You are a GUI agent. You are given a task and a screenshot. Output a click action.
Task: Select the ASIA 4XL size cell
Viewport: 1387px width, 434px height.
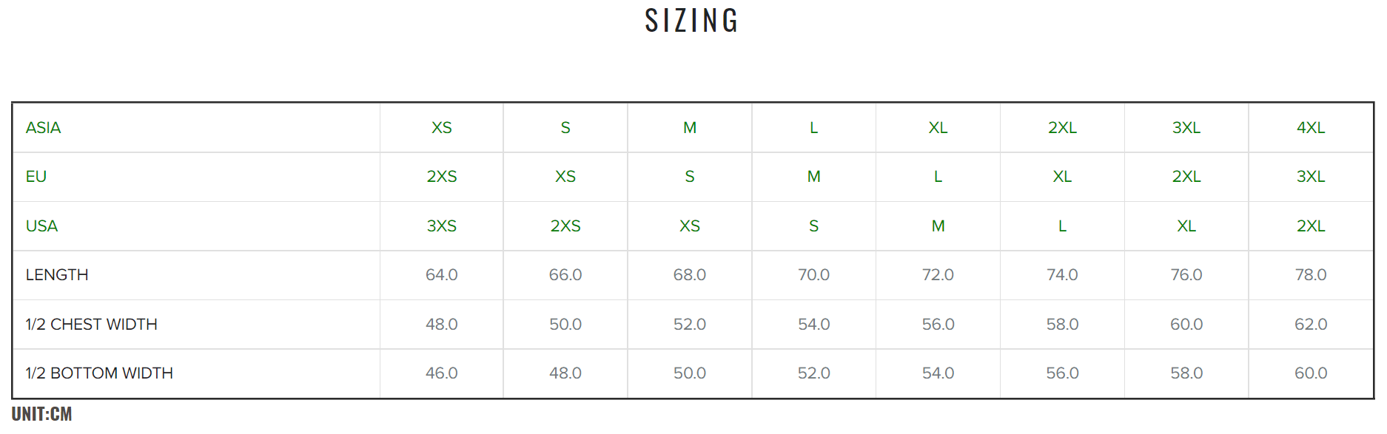point(1311,128)
